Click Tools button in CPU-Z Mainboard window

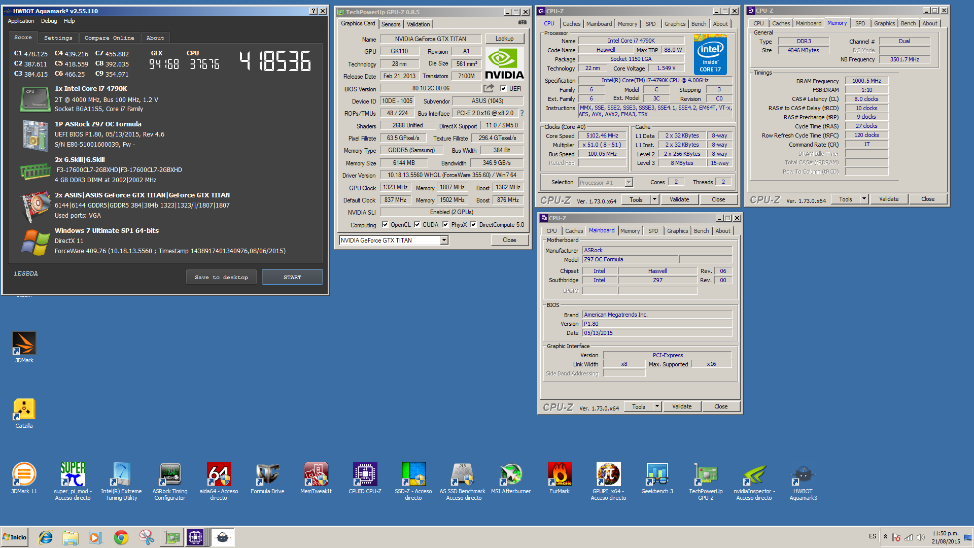tap(639, 406)
